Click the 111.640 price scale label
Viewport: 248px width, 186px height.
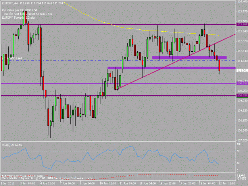[x=242, y=61]
